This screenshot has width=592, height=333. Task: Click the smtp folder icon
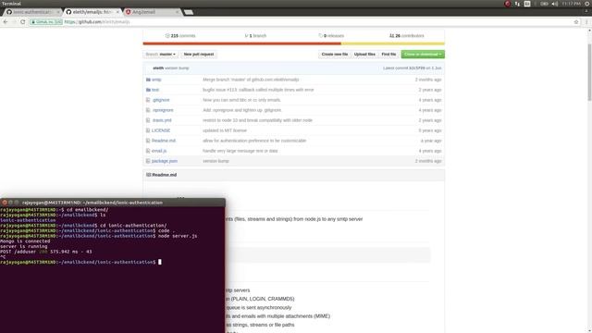pos(148,80)
